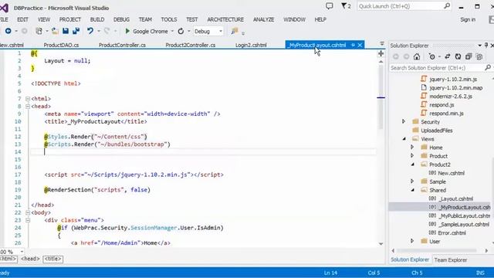Collapse the html tag outline on line 7

tap(28, 99)
